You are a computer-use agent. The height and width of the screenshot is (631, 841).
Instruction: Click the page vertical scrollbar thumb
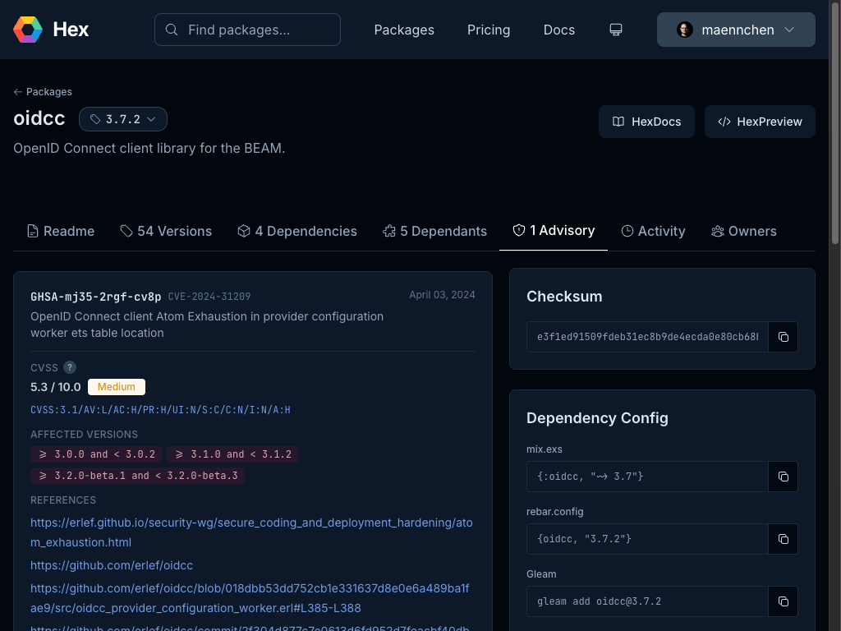pos(834,123)
